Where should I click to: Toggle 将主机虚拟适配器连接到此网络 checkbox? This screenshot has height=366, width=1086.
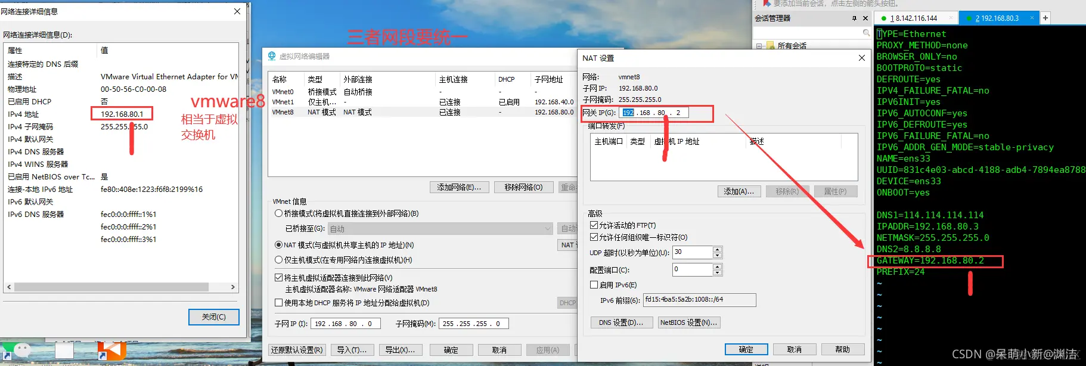278,278
